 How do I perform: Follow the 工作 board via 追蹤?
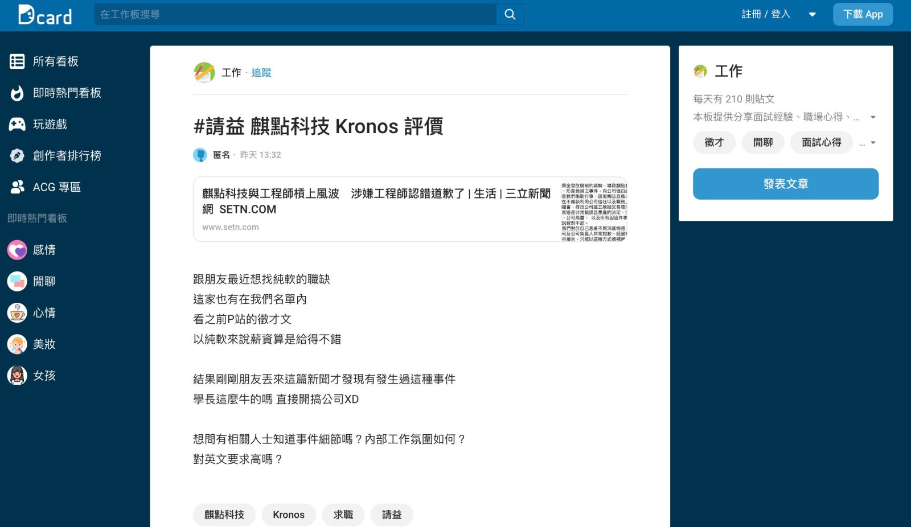pyautogui.click(x=261, y=73)
